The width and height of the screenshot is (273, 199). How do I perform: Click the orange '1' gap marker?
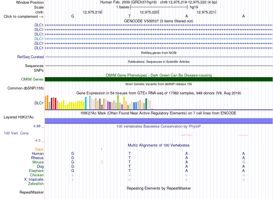(101, 149)
